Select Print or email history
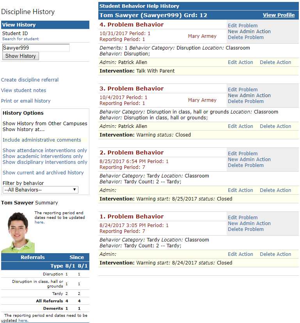The height and width of the screenshot is (323, 300). [x=26, y=101]
